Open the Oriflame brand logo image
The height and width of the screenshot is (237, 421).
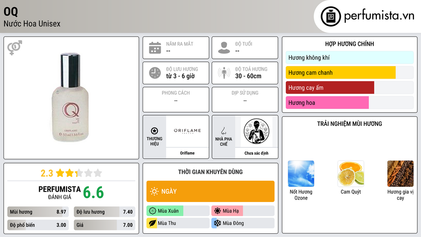click(187, 131)
